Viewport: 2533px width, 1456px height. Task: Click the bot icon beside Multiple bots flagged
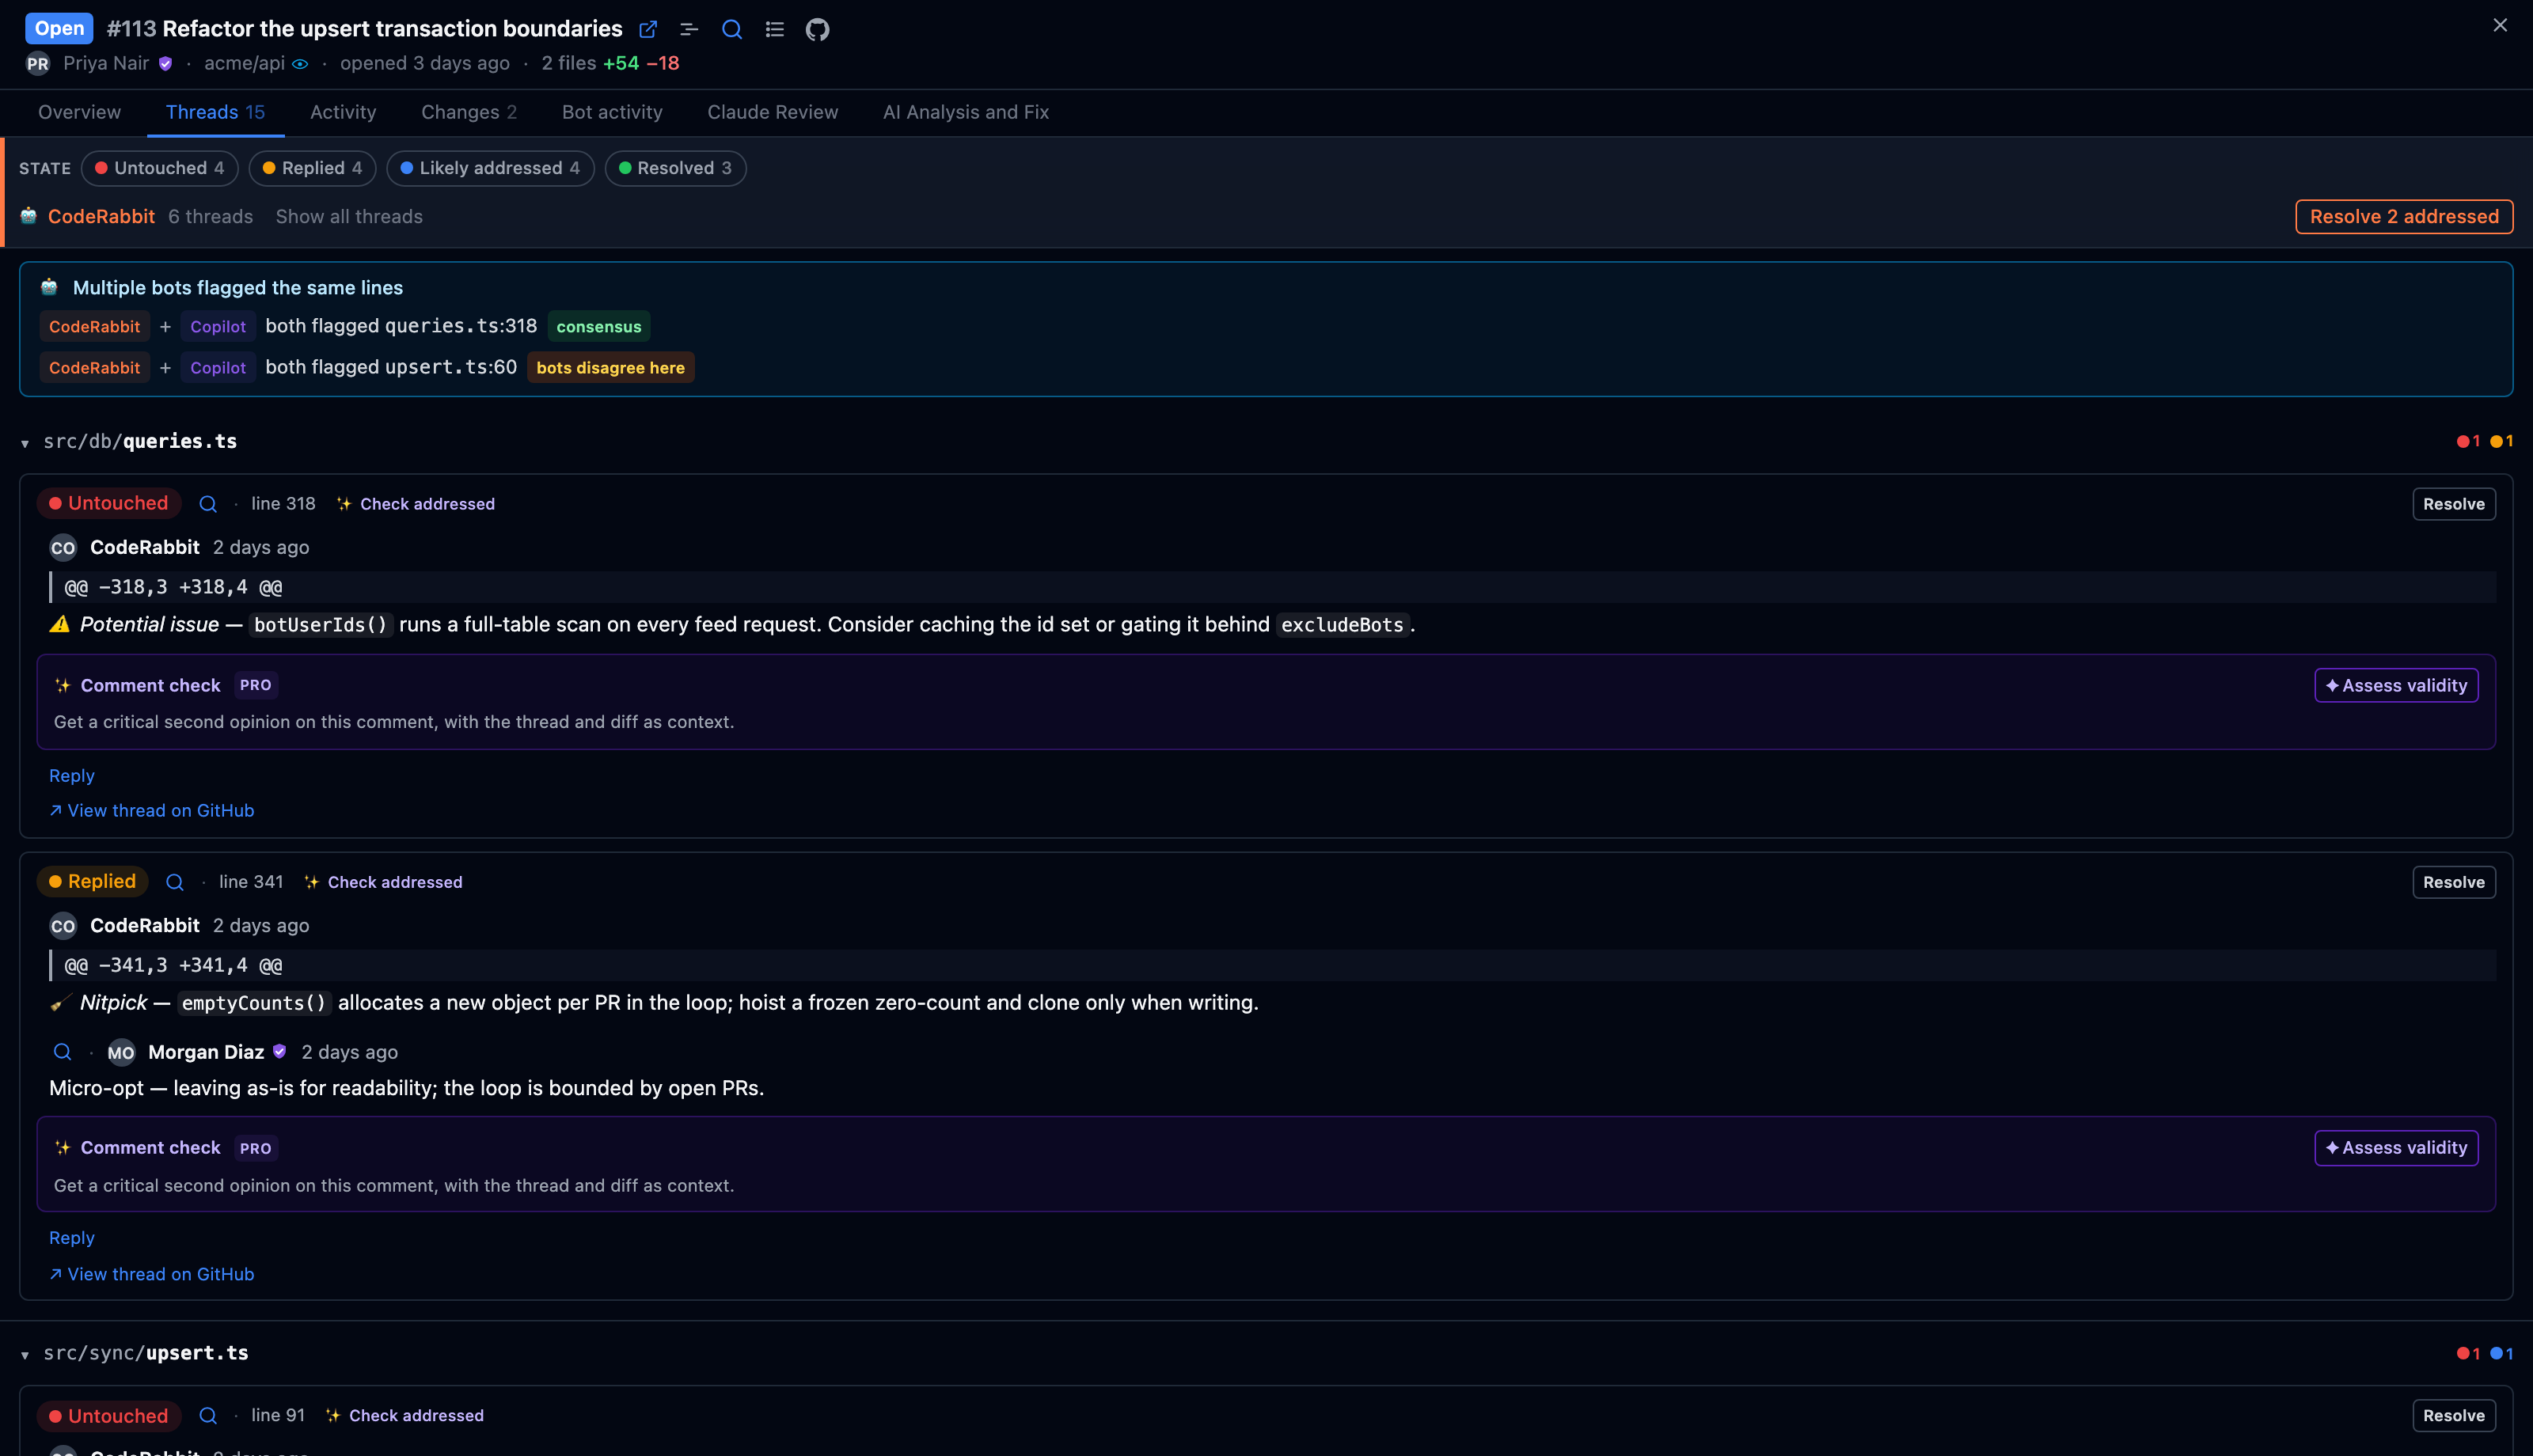click(49, 288)
